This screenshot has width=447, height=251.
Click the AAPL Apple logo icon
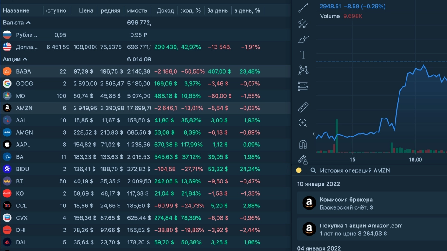coord(7,145)
